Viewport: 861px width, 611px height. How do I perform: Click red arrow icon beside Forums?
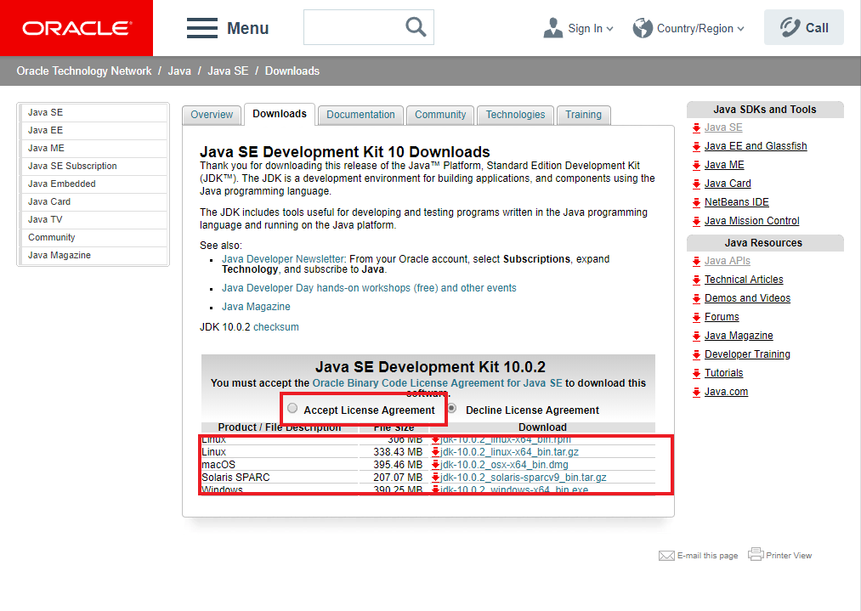[696, 317]
